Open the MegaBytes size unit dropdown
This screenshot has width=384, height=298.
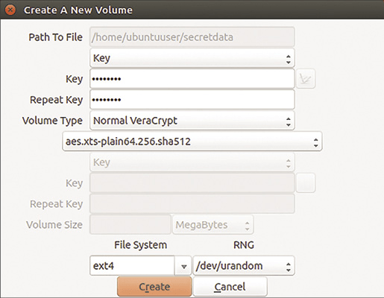(x=213, y=225)
